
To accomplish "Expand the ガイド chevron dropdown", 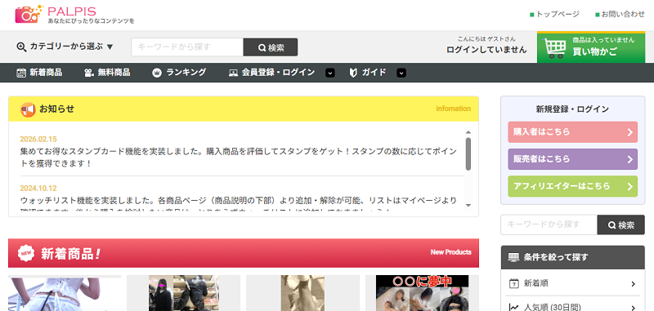I will coord(401,73).
